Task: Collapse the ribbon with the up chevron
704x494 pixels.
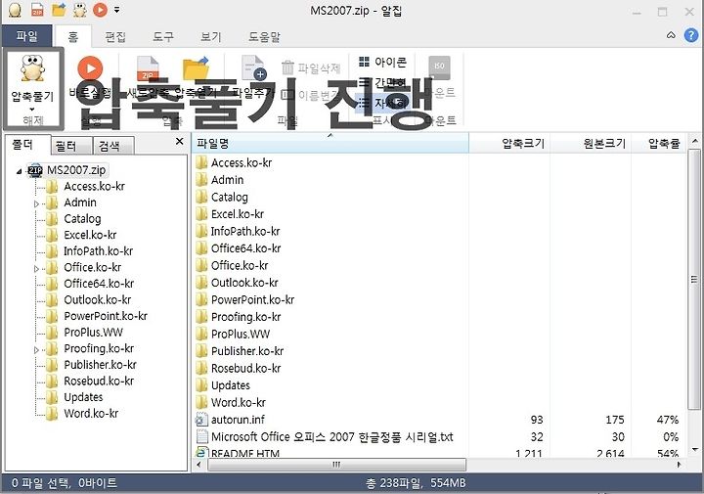Action: pos(671,35)
